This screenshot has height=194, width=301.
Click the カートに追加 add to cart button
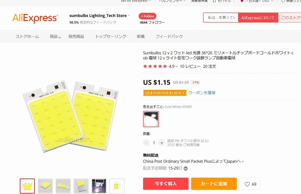click(x=214, y=184)
